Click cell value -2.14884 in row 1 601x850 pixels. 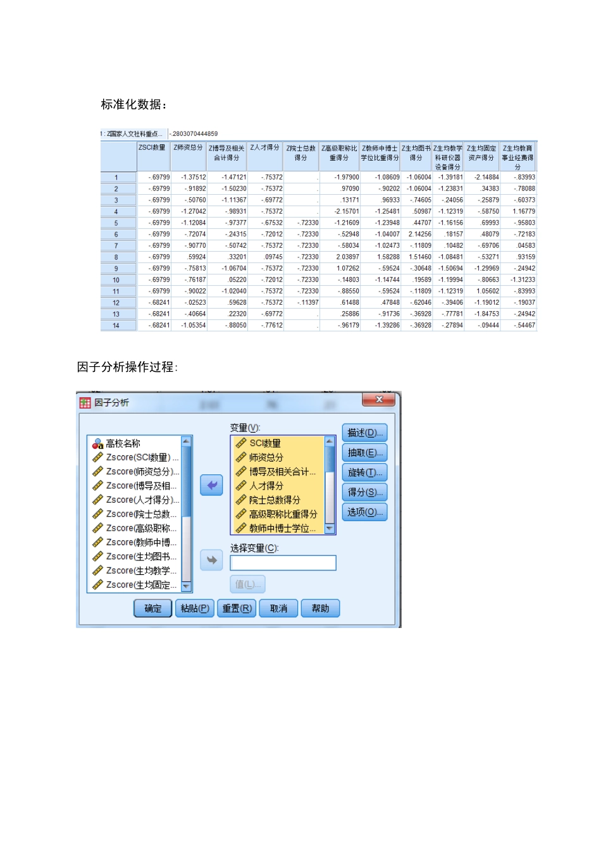pos(486,178)
